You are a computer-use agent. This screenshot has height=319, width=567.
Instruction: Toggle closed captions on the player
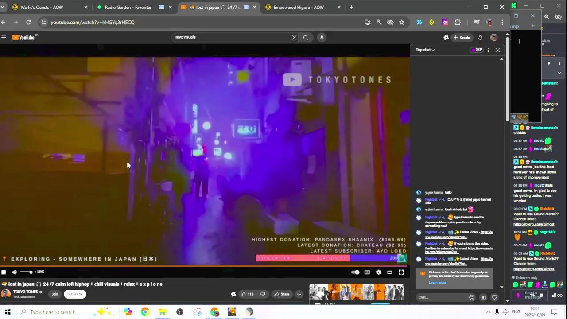pyautogui.click(x=367, y=272)
